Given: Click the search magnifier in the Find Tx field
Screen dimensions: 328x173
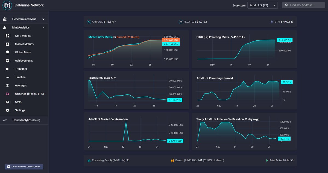Looking at the screenshot, I should 286,5.
